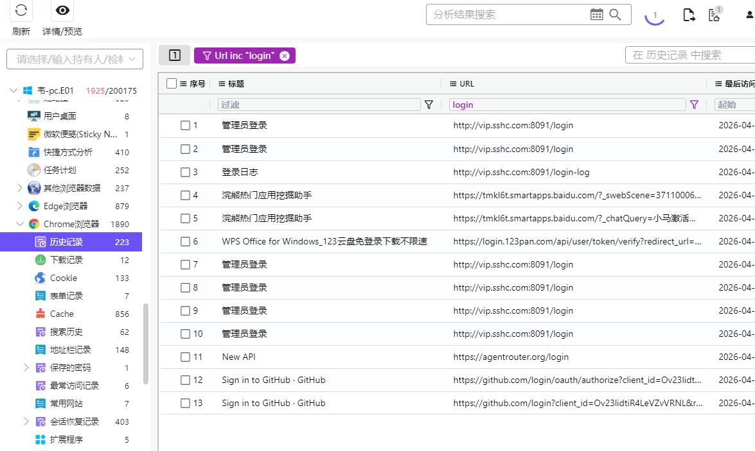Click the left tree vertical scrollbar
The width and height of the screenshot is (755, 451).
point(145,344)
